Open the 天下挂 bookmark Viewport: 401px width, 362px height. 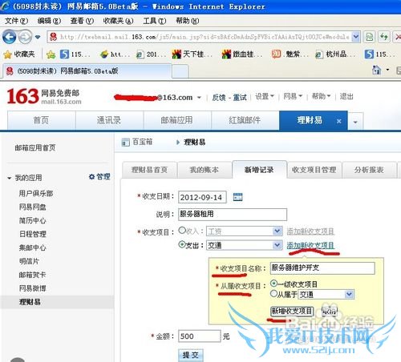[192, 54]
